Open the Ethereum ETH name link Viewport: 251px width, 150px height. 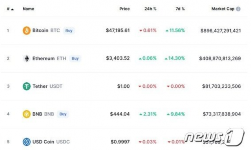point(49,59)
